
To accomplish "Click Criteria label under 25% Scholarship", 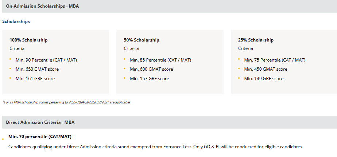I will pyautogui.click(x=245, y=48).
